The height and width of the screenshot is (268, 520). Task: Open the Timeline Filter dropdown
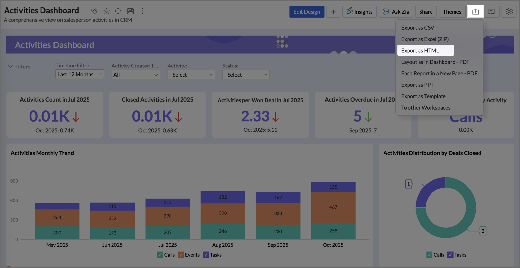[79, 74]
